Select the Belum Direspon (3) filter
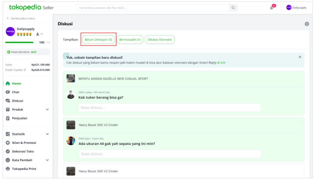 click(x=98, y=40)
